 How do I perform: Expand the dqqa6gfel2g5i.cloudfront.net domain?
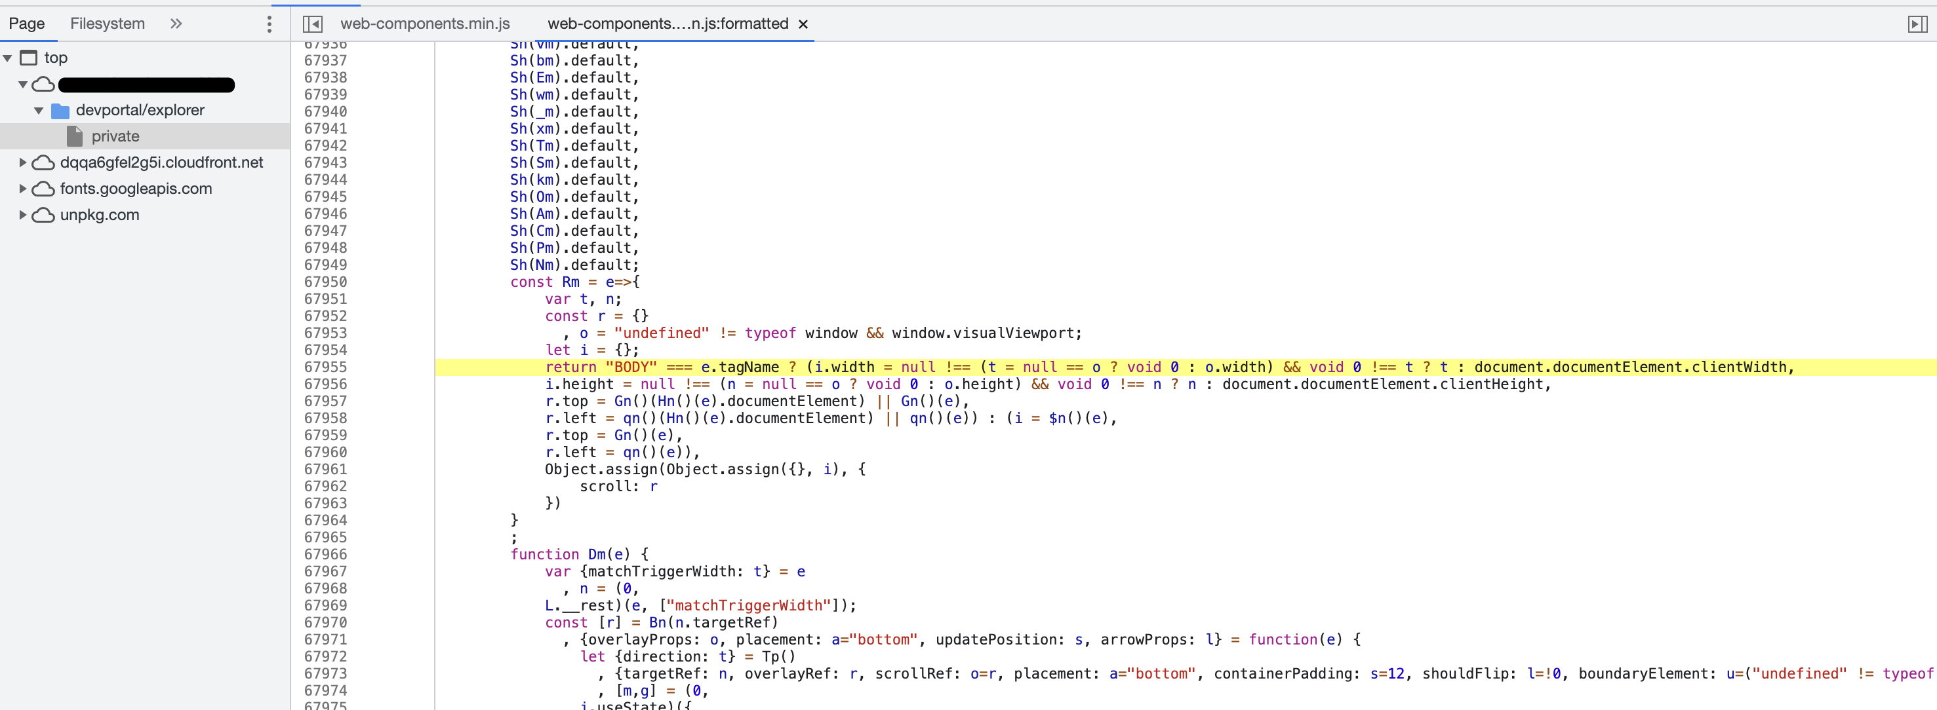(x=22, y=162)
